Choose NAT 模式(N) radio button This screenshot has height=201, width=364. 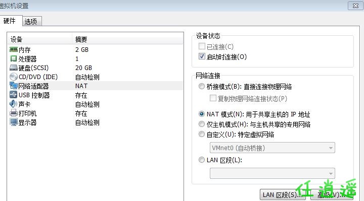[x=202, y=114]
